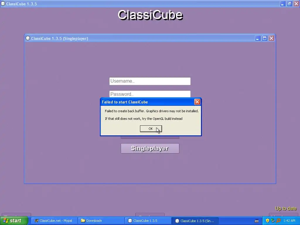
Task: Click the Singleplayer button
Action: (150, 148)
